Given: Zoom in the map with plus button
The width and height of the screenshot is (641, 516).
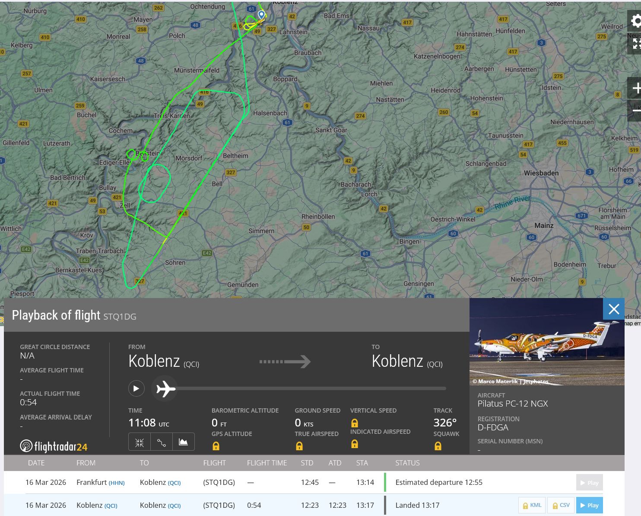Looking at the screenshot, I should pyautogui.click(x=636, y=89).
